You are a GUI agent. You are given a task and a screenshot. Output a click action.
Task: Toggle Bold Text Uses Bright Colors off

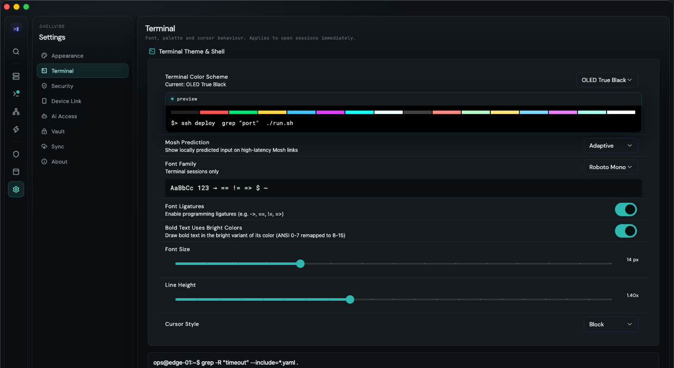[x=626, y=231]
